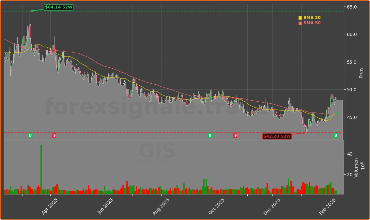Click the yellow SMA 20 legend square

click(300, 18)
